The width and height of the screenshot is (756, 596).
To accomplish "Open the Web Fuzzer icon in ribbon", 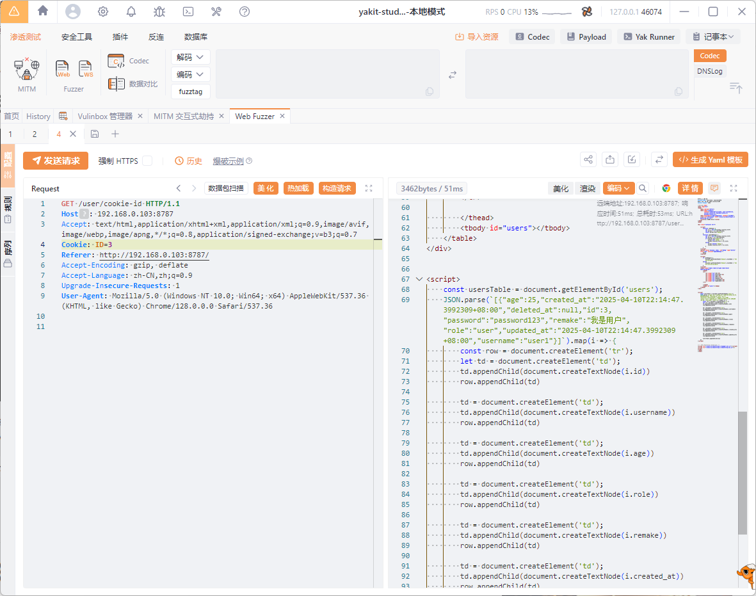I will [63, 68].
